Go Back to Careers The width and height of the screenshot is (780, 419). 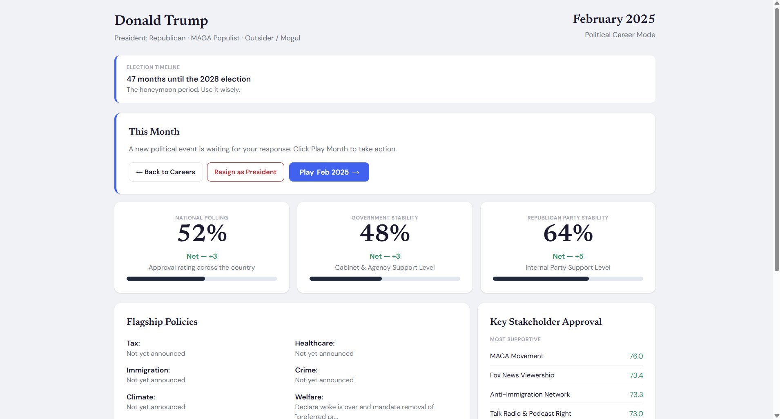[x=165, y=172]
